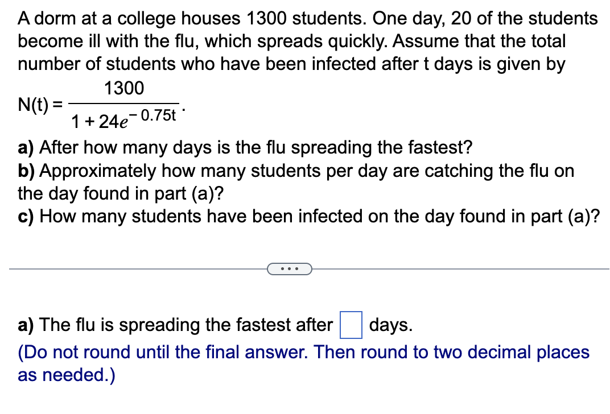Viewport: 610px width, 414px height.
Task: Click the bold 'c)' question label
Action: coord(25,216)
